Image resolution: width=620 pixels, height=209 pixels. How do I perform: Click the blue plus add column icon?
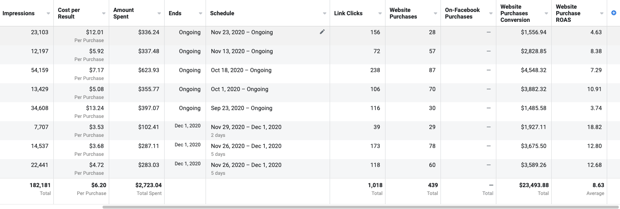point(613,13)
